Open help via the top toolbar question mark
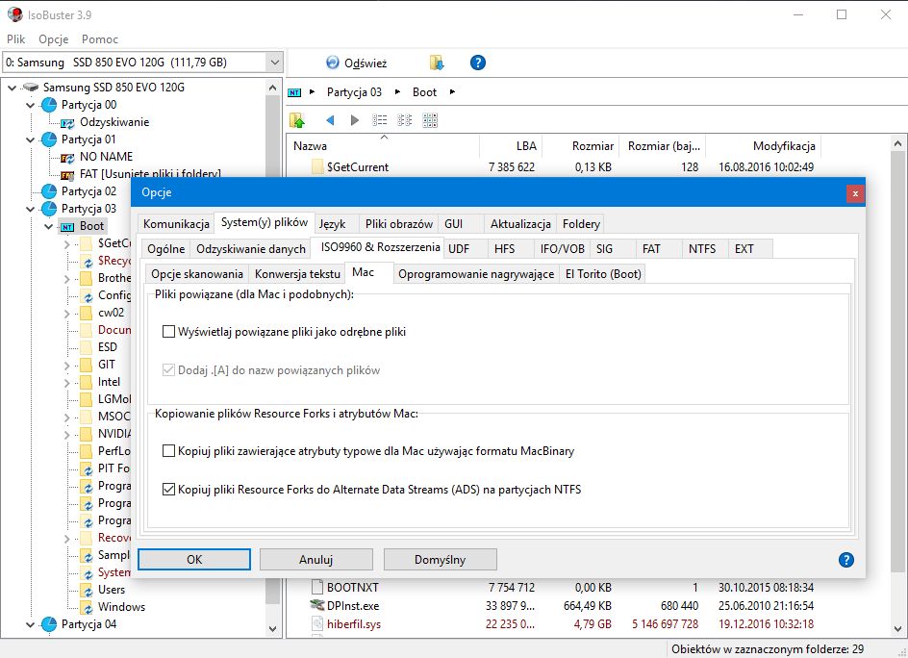The height and width of the screenshot is (658, 908). 478,63
